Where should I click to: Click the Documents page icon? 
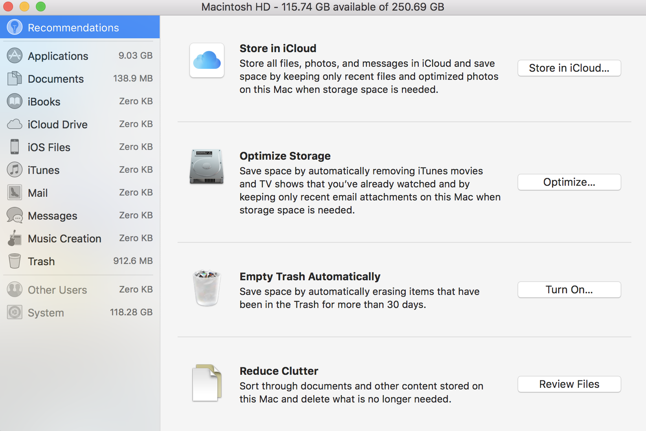(15, 78)
